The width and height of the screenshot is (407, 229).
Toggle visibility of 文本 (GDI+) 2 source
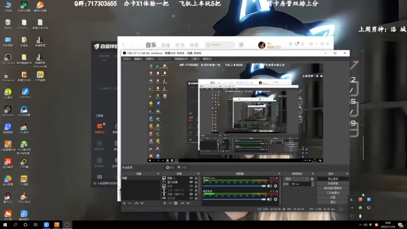[x=191, y=194]
